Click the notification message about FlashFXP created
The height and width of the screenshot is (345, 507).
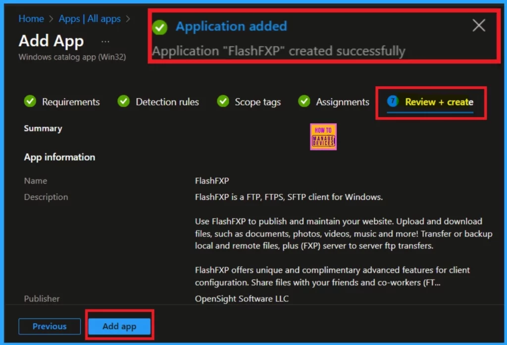[x=278, y=51]
